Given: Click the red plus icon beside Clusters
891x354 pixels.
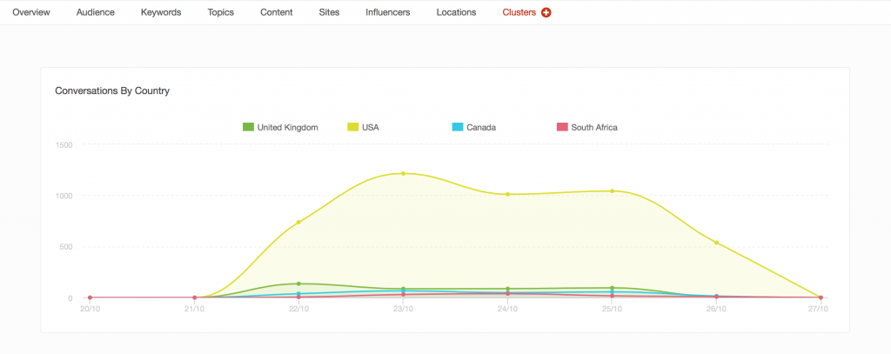Looking at the screenshot, I should (546, 13).
